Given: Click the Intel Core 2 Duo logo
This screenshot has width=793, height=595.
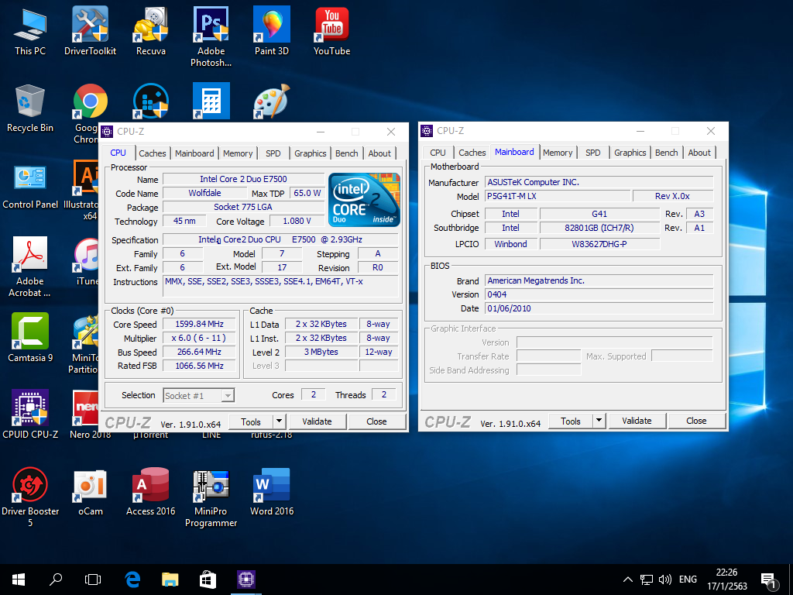Looking at the screenshot, I should [x=364, y=199].
